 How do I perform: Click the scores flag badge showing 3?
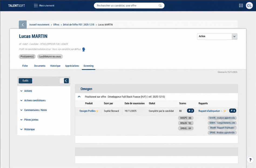191,111
